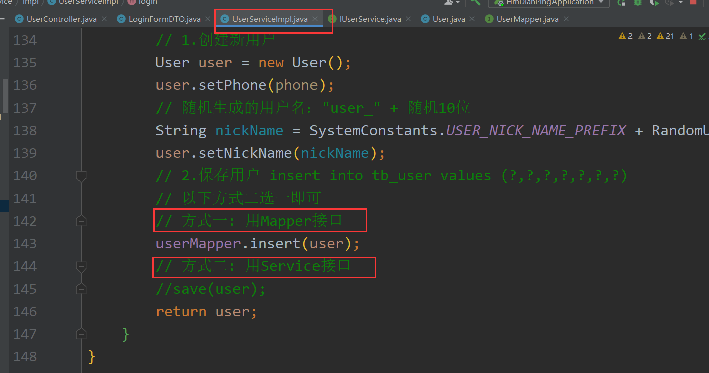The width and height of the screenshot is (709, 373).
Task: Close the LoginFormDTO.java tab
Action: click(208, 19)
